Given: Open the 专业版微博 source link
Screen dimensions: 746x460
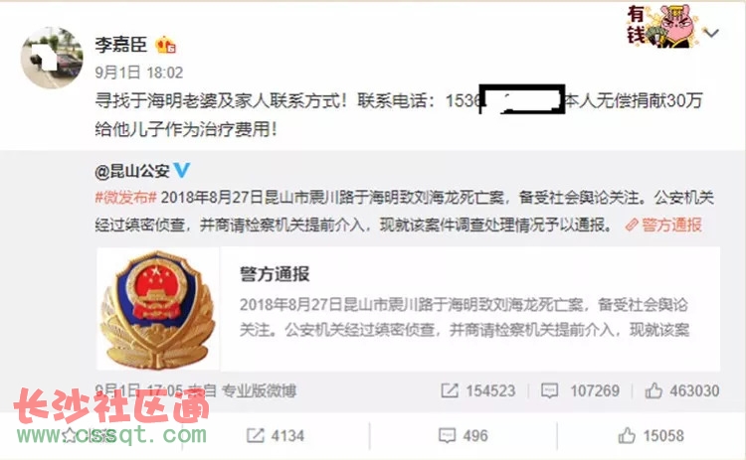Looking at the screenshot, I should tap(259, 390).
